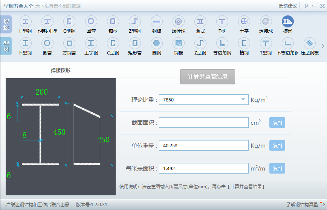Choose the 等边角钢 equal angle icon
Viewport: 327px width, 210px height.
point(222,43)
